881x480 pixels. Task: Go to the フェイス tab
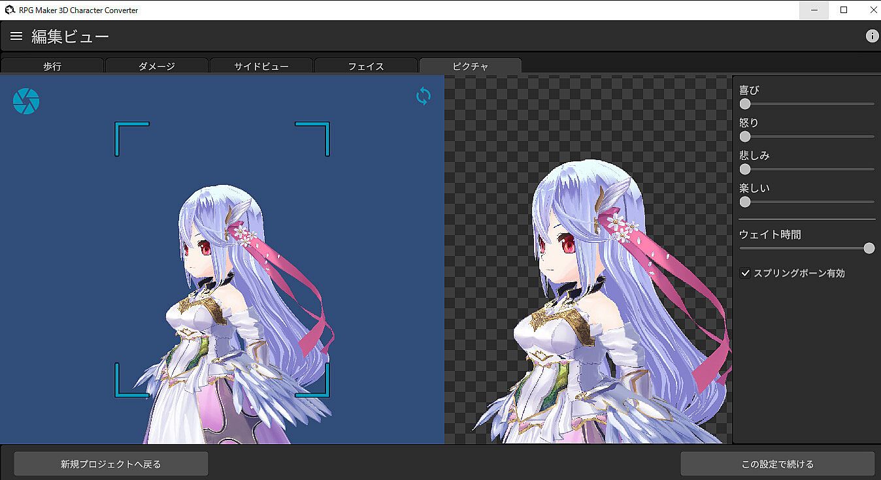[x=366, y=66]
